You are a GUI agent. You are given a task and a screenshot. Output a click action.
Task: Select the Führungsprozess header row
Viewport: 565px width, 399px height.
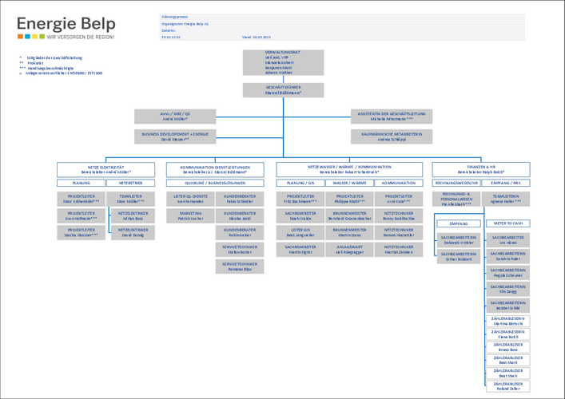[342, 17]
